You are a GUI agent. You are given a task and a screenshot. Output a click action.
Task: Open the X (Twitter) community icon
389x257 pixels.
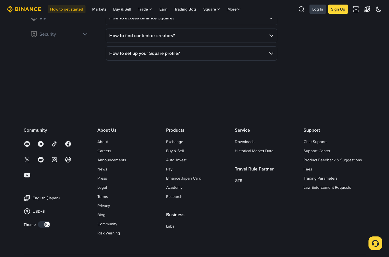tap(27, 160)
